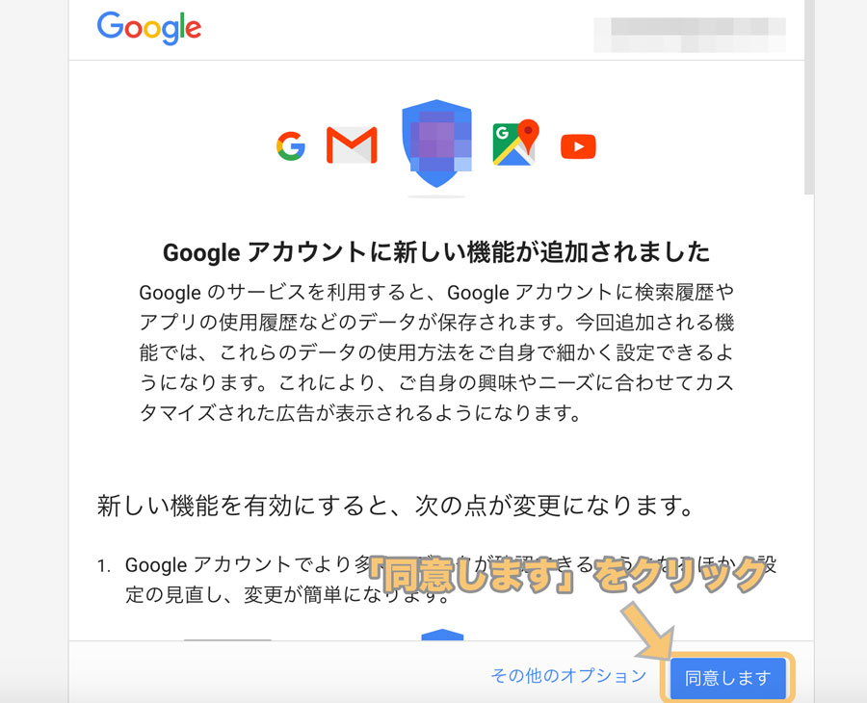
Task: Click the Google logo in header
Action: [148, 28]
